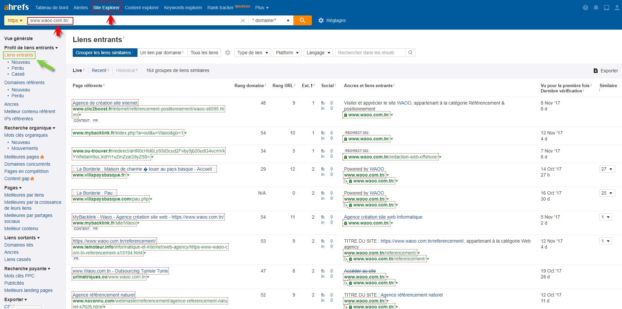The height and width of the screenshot is (309, 622).
Task: Open Type de lien filter dropdown
Action: (x=253, y=53)
